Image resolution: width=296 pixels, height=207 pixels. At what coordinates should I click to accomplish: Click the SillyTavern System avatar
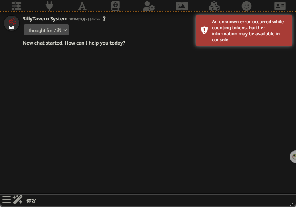[x=12, y=23]
